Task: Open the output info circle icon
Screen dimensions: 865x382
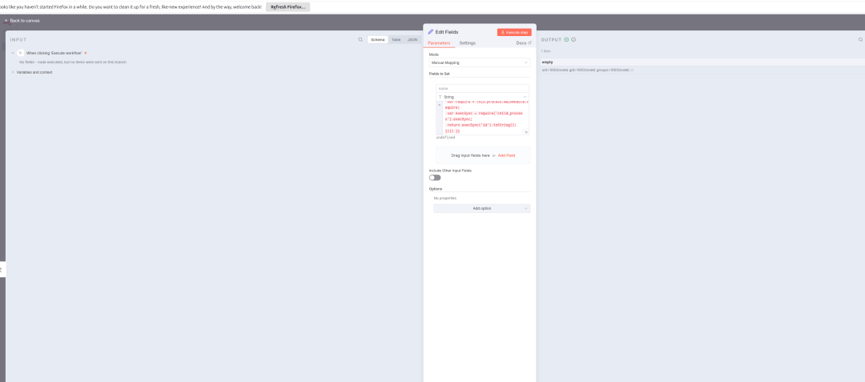Action: (573, 39)
